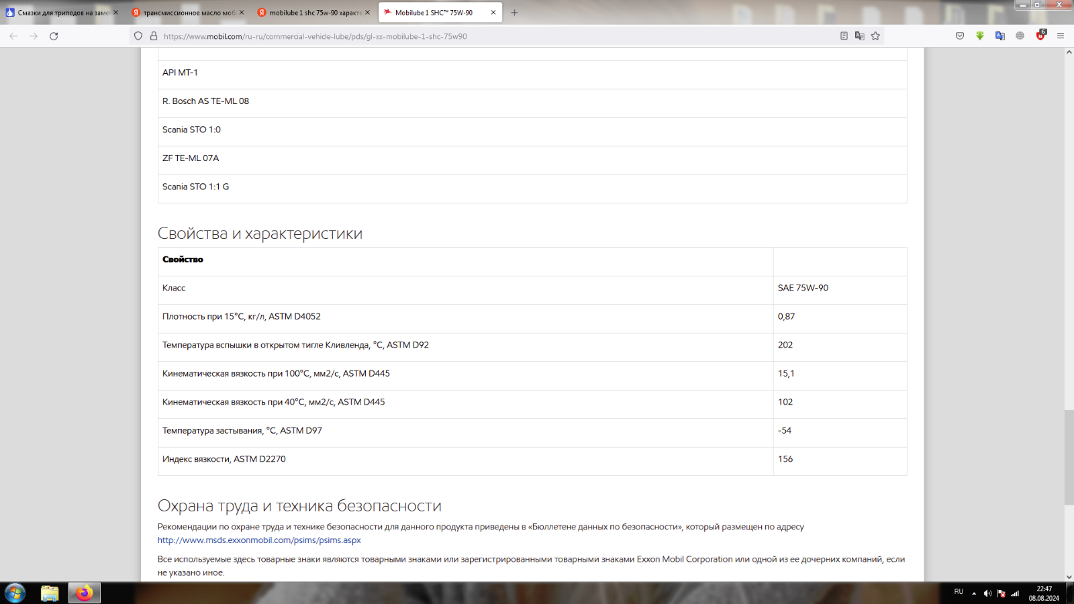Open a new browser tab
Image resolution: width=1074 pixels, height=604 pixels.
pos(514,13)
